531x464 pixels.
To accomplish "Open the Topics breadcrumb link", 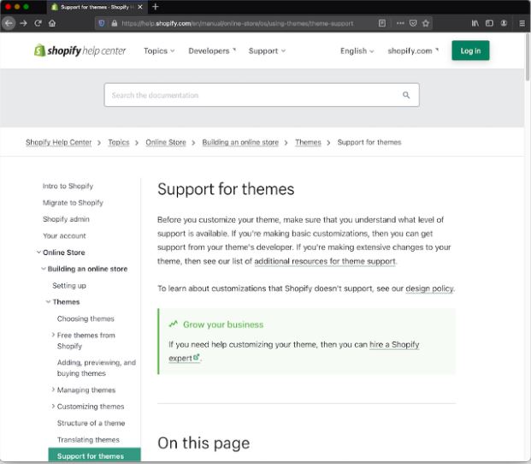I will point(119,142).
